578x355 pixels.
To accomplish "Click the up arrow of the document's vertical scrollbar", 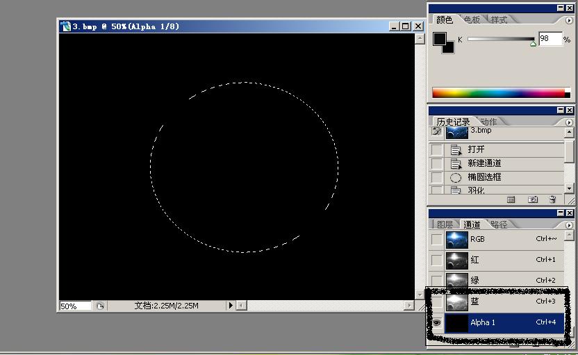I will click(x=420, y=38).
